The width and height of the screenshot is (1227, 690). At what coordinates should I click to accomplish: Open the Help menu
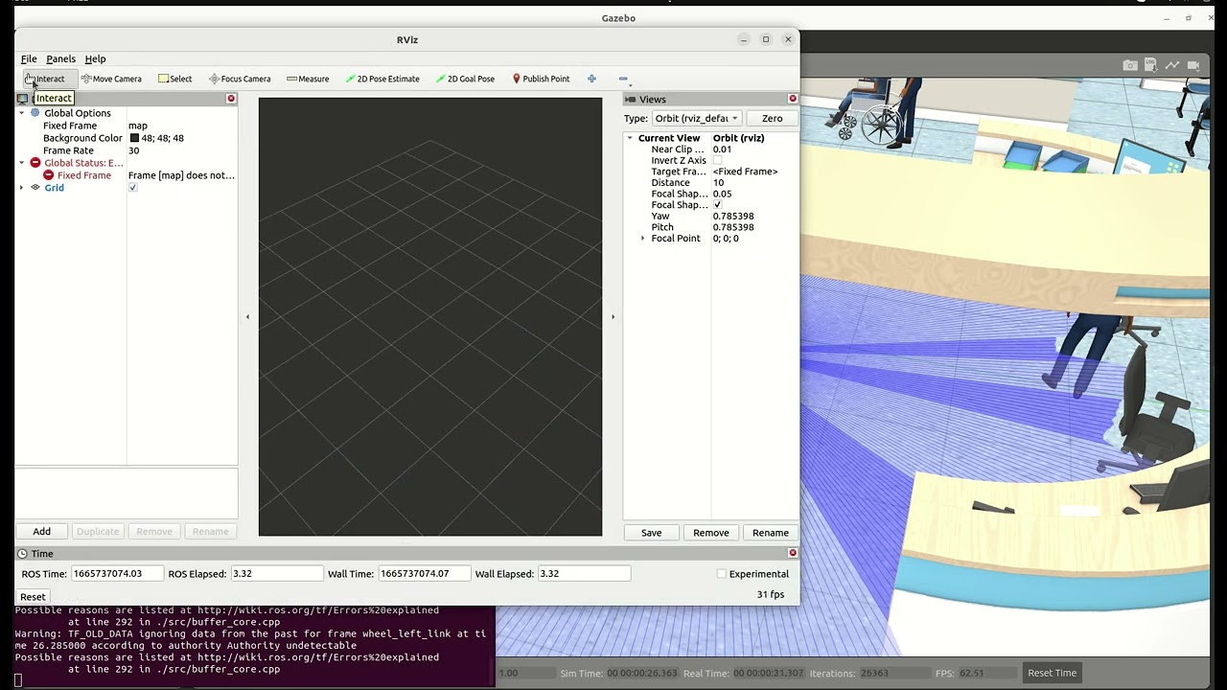click(95, 58)
